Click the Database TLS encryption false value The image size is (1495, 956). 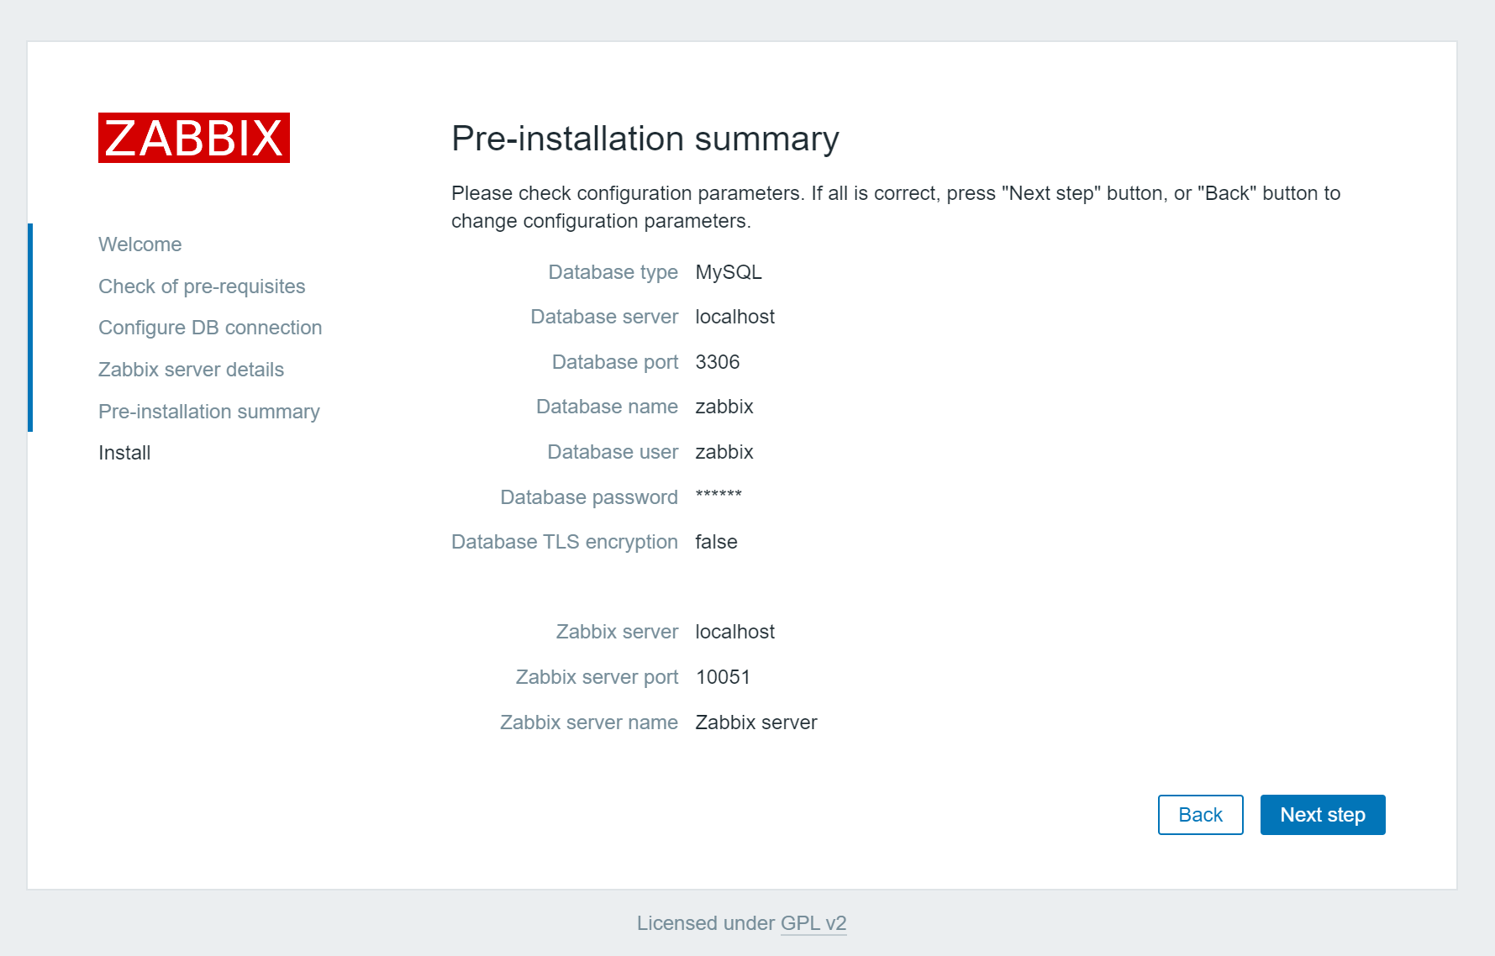point(716,542)
